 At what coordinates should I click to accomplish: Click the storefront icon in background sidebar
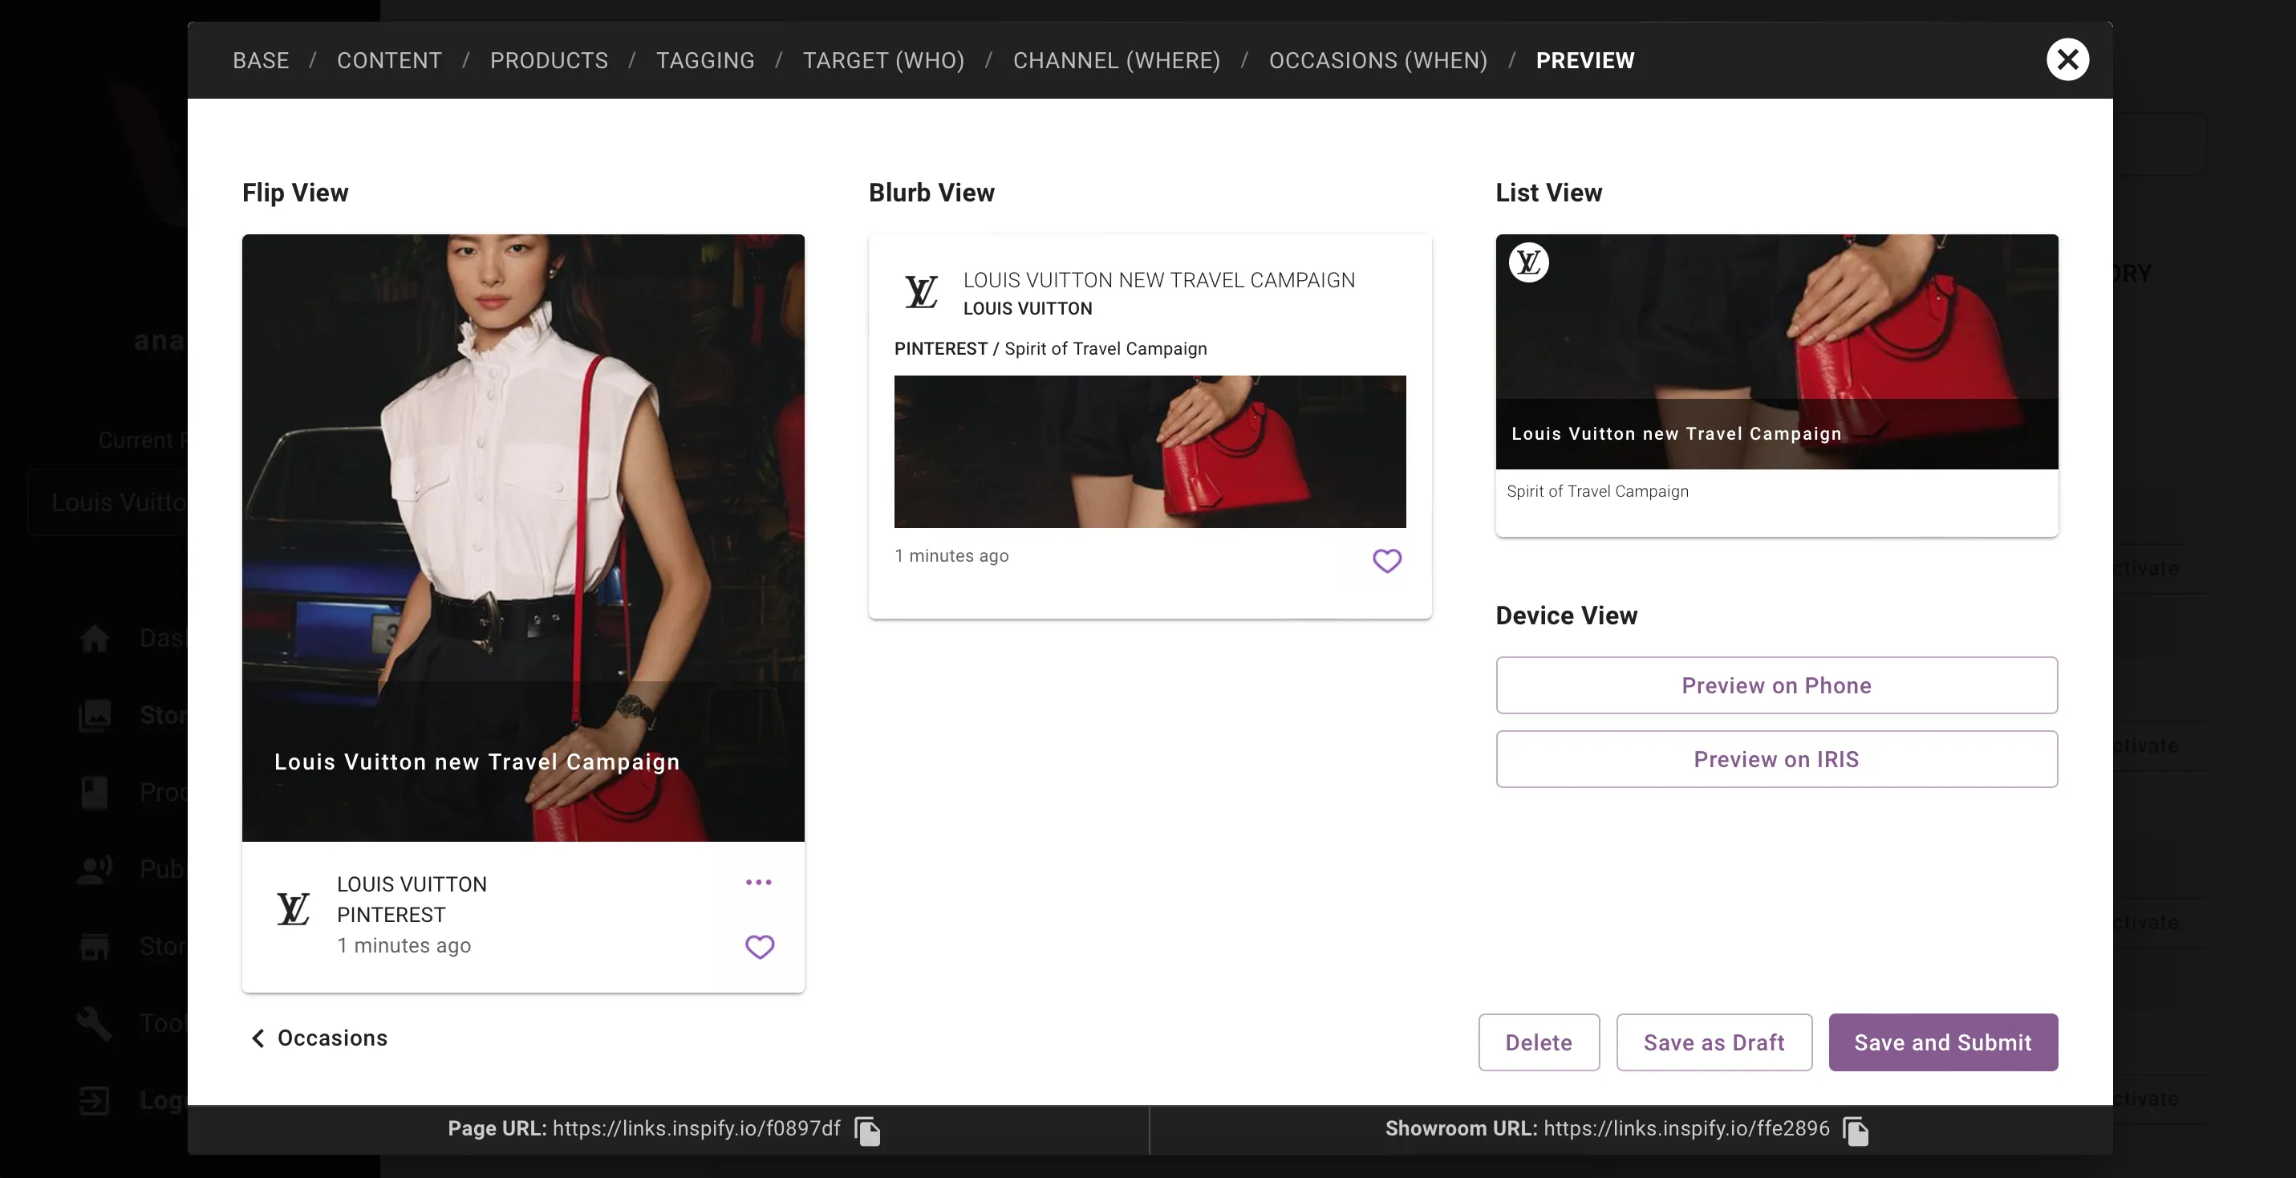click(95, 946)
